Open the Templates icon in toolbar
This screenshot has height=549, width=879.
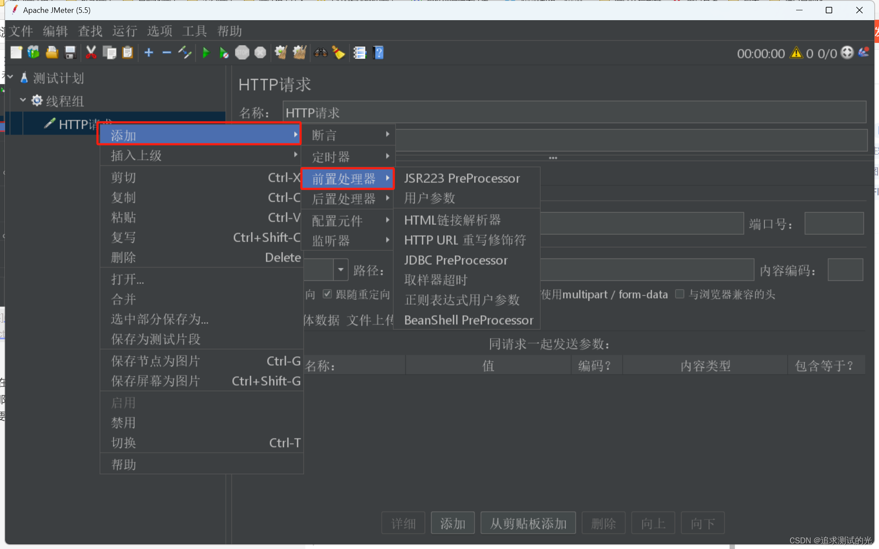click(x=33, y=52)
